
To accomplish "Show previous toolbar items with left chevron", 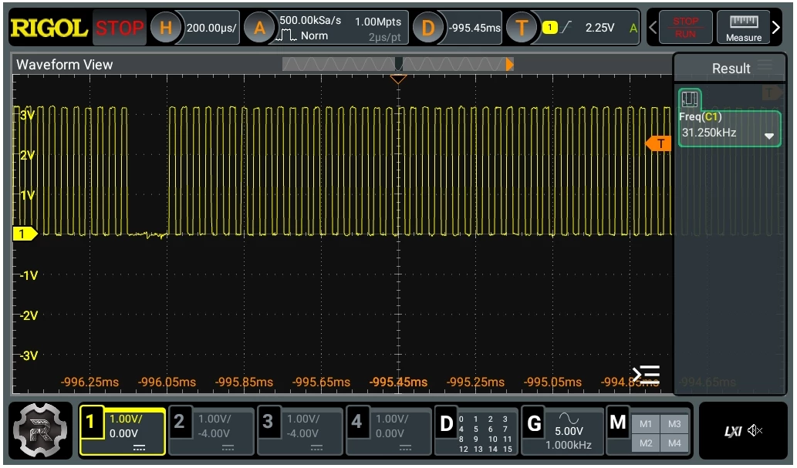I will pyautogui.click(x=653, y=28).
